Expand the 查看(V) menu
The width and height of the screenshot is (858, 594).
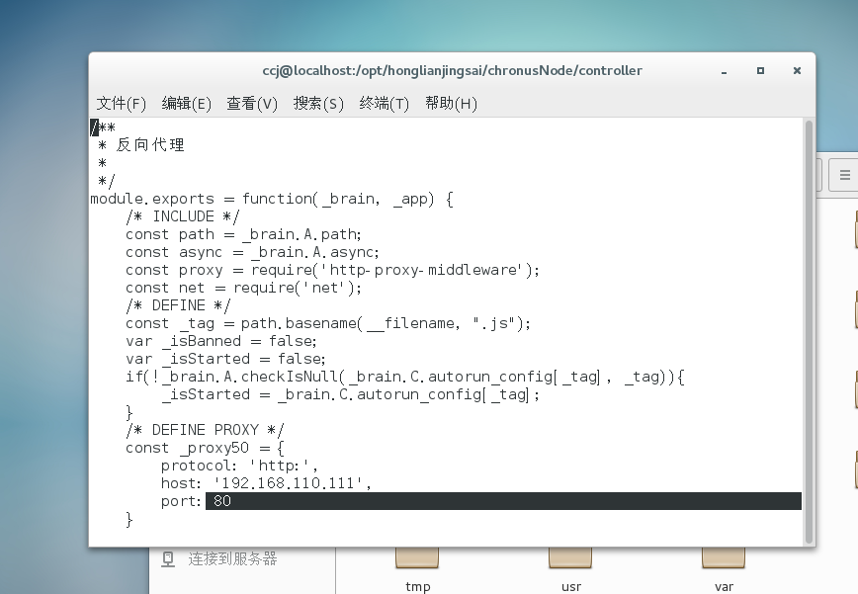(x=252, y=104)
